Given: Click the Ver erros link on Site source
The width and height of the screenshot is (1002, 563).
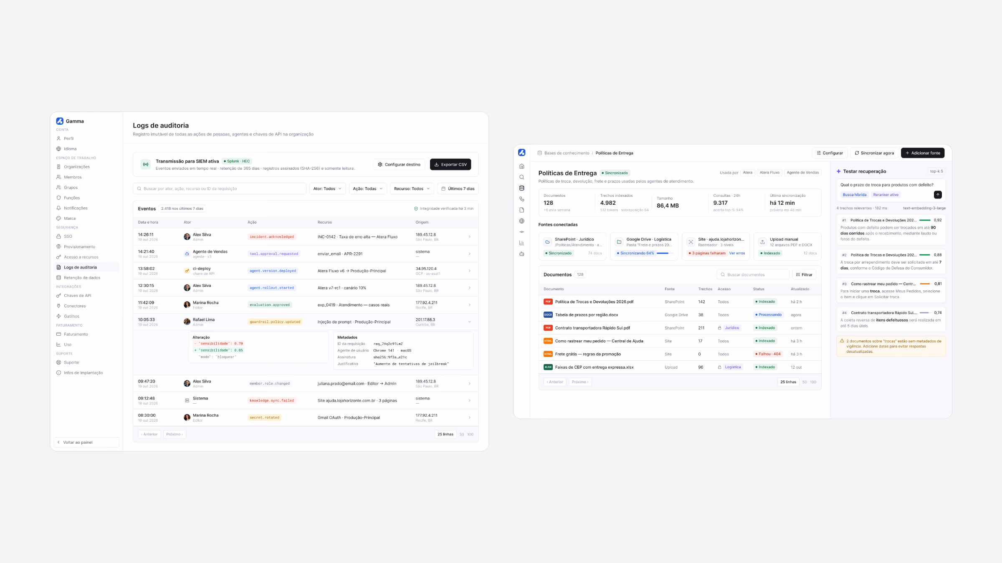Looking at the screenshot, I should click(x=737, y=253).
